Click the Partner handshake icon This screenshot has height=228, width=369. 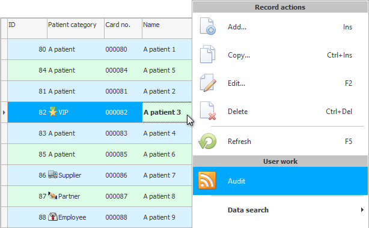(x=53, y=196)
